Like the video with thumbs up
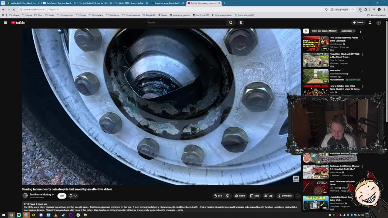The image size is (388, 218). click(x=218, y=196)
